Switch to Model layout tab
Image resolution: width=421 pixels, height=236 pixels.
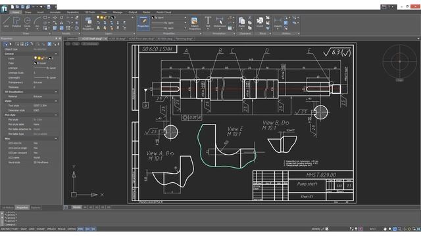click(76, 207)
